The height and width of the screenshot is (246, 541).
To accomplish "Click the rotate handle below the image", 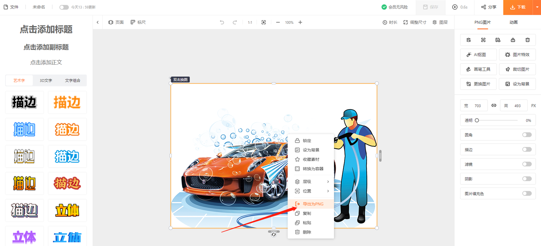I will click(x=274, y=235).
